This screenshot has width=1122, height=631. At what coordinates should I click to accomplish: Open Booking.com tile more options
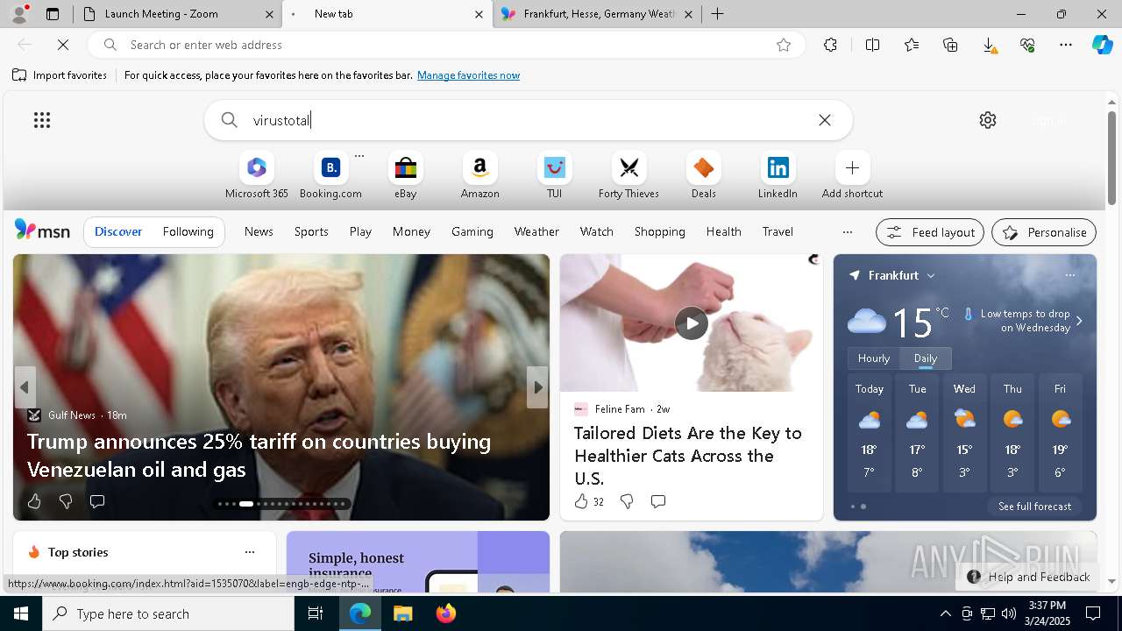coord(359,156)
